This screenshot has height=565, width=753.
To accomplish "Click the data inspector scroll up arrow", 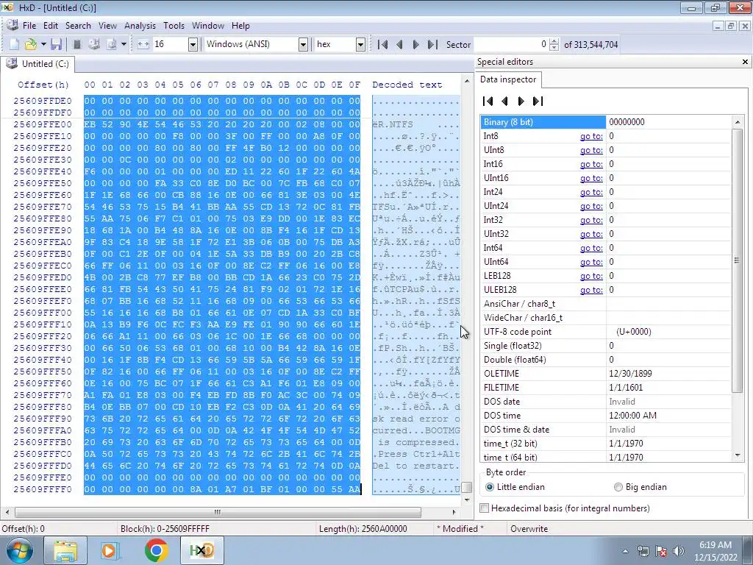I will pos(738,122).
